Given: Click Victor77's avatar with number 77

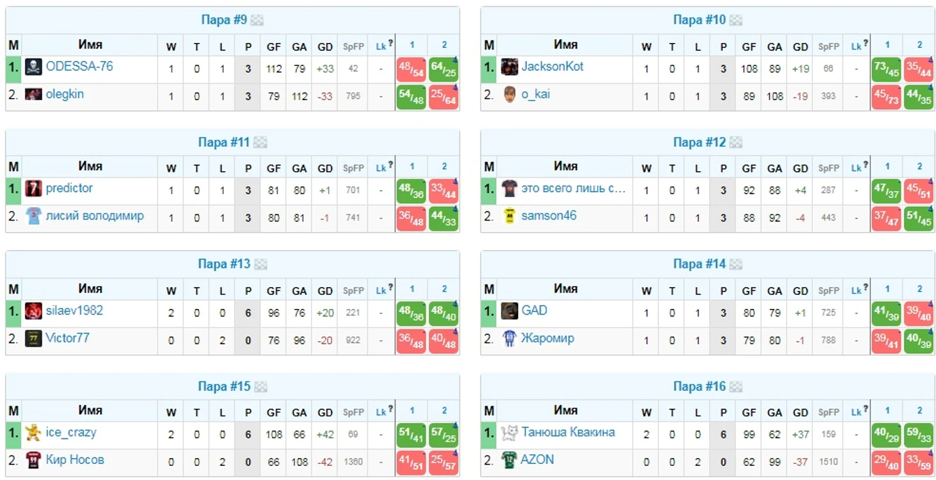Looking at the screenshot, I should click(33, 338).
